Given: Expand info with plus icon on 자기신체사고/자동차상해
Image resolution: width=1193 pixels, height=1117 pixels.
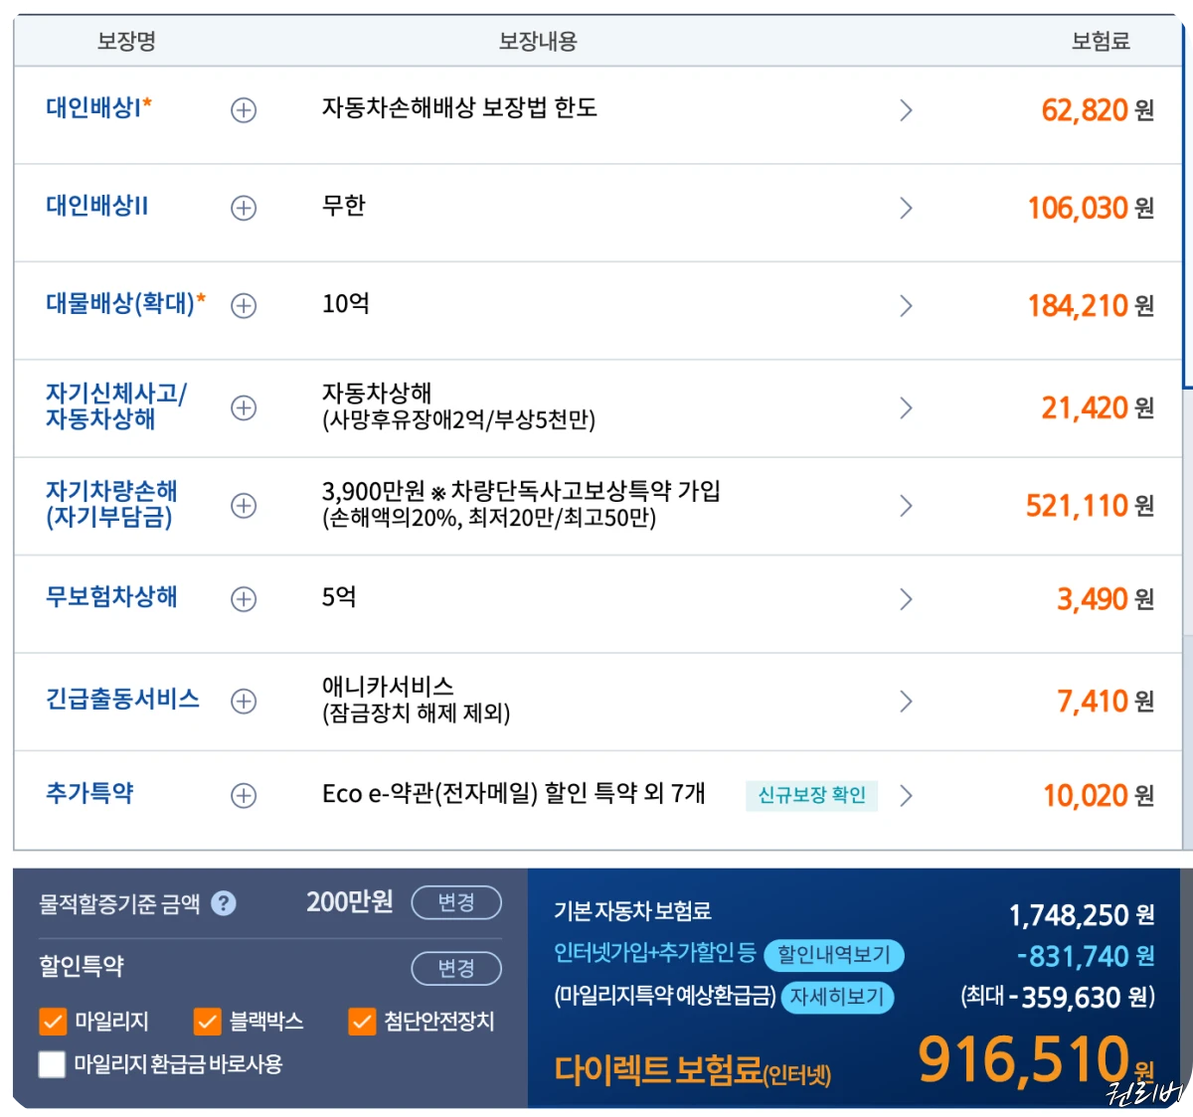Looking at the screenshot, I should (243, 407).
